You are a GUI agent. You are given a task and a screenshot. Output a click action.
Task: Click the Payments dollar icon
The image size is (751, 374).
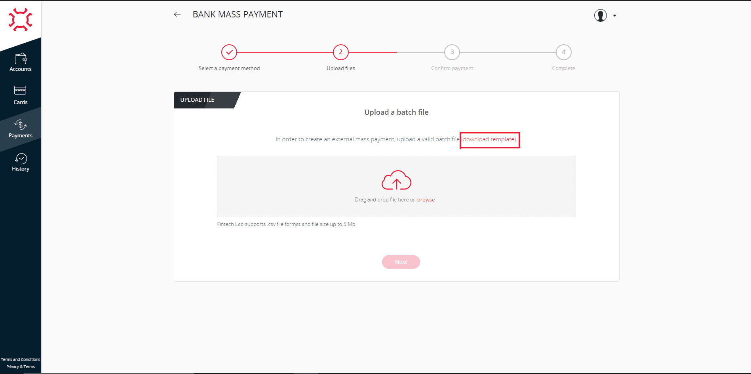[21, 125]
